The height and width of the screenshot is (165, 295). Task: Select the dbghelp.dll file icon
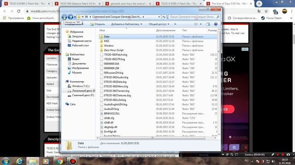point(101,127)
